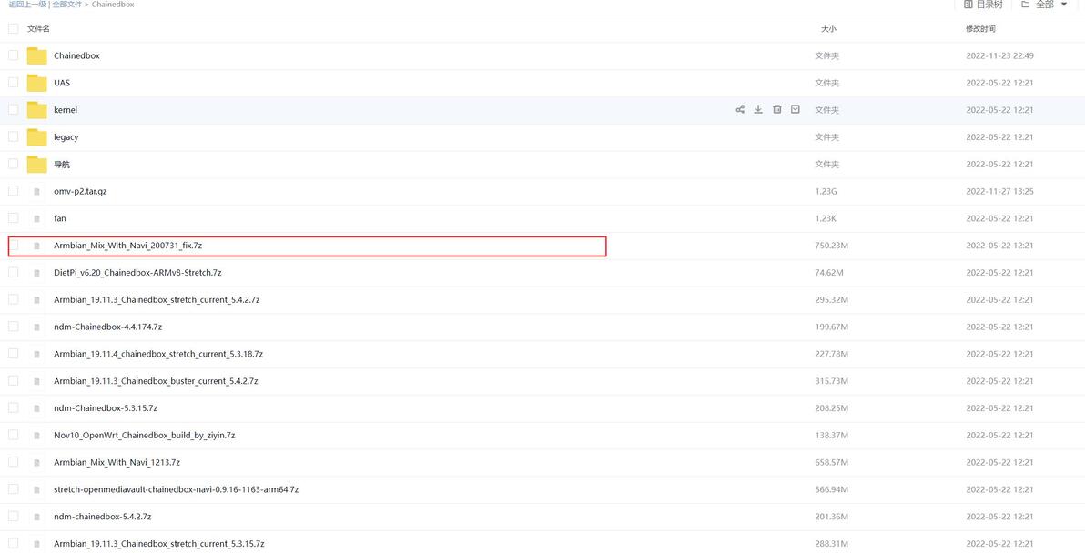Image resolution: width=1085 pixels, height=553 pixels.
Task: Open Armbian_19.11.4_chainedbox_stretch_current_5.3.18.7z file
Action: point(158,353)
